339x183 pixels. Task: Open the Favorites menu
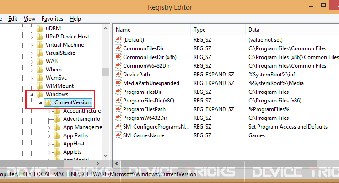coord(52,19)
